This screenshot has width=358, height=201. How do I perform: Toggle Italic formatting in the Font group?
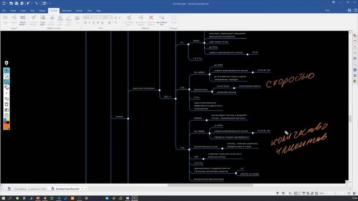(89, 23)
